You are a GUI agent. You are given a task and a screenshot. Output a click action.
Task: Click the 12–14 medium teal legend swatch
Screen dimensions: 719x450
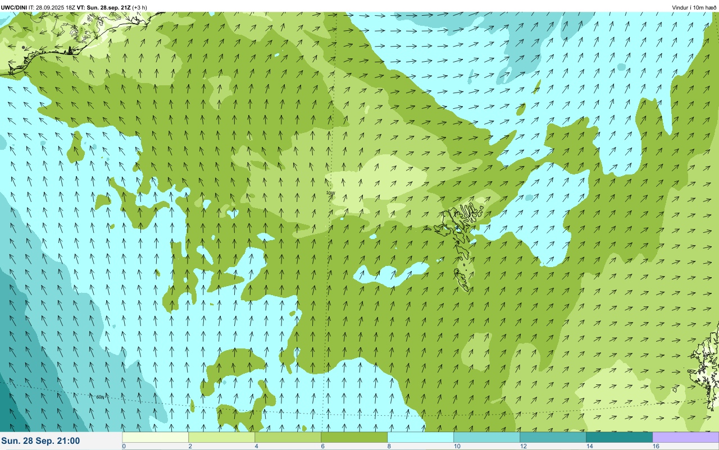tap(553, 437)
